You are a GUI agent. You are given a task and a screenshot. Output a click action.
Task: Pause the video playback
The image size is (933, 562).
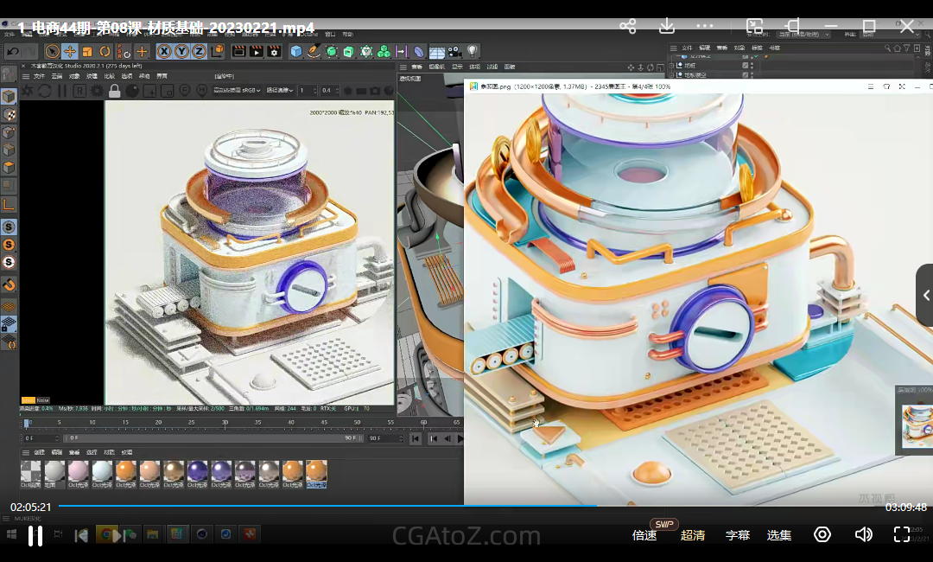pyautogui.click(x=35, y=536)
